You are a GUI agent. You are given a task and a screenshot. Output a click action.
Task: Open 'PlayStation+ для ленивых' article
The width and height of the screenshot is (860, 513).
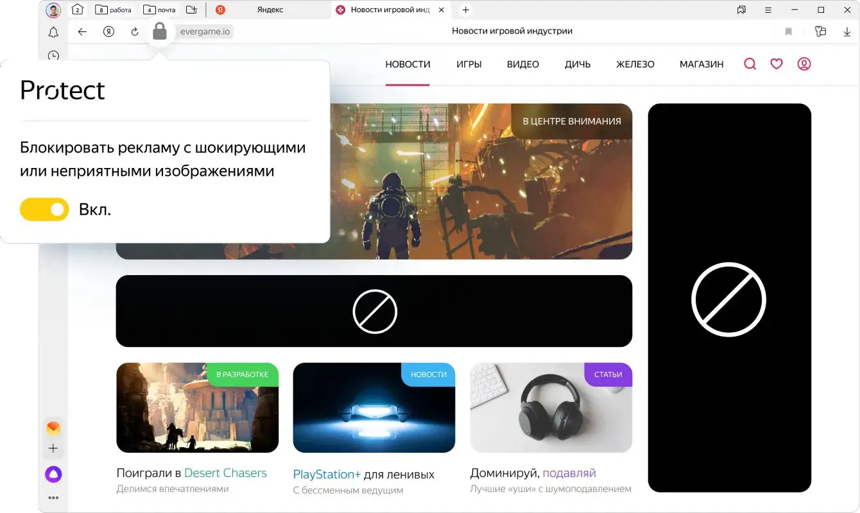[363, 475]
